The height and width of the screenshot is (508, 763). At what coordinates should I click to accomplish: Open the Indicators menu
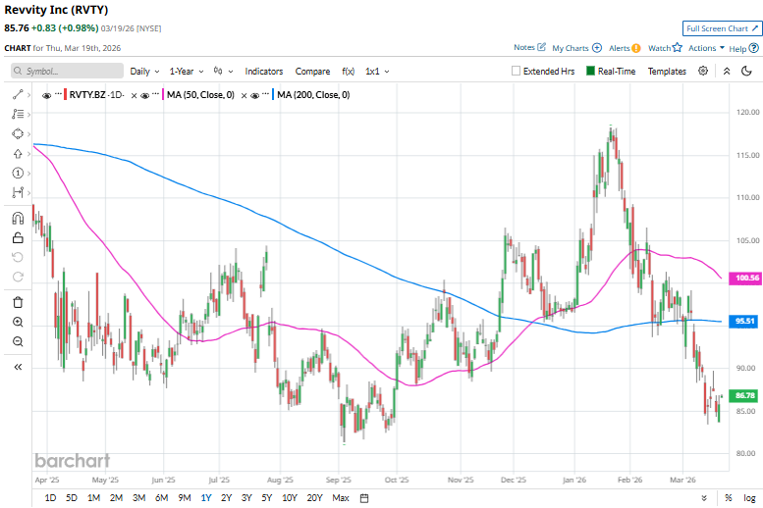(264, 72)
